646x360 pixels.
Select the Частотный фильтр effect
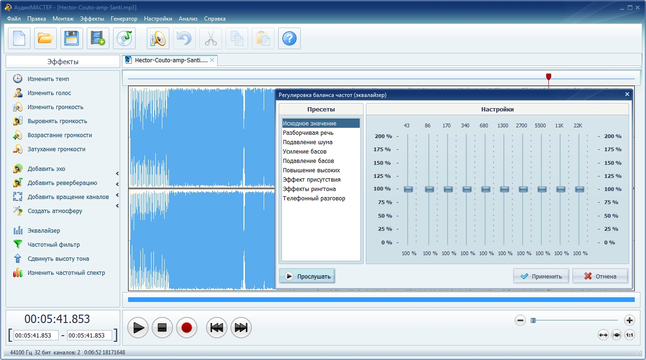(x=53, y=244)
